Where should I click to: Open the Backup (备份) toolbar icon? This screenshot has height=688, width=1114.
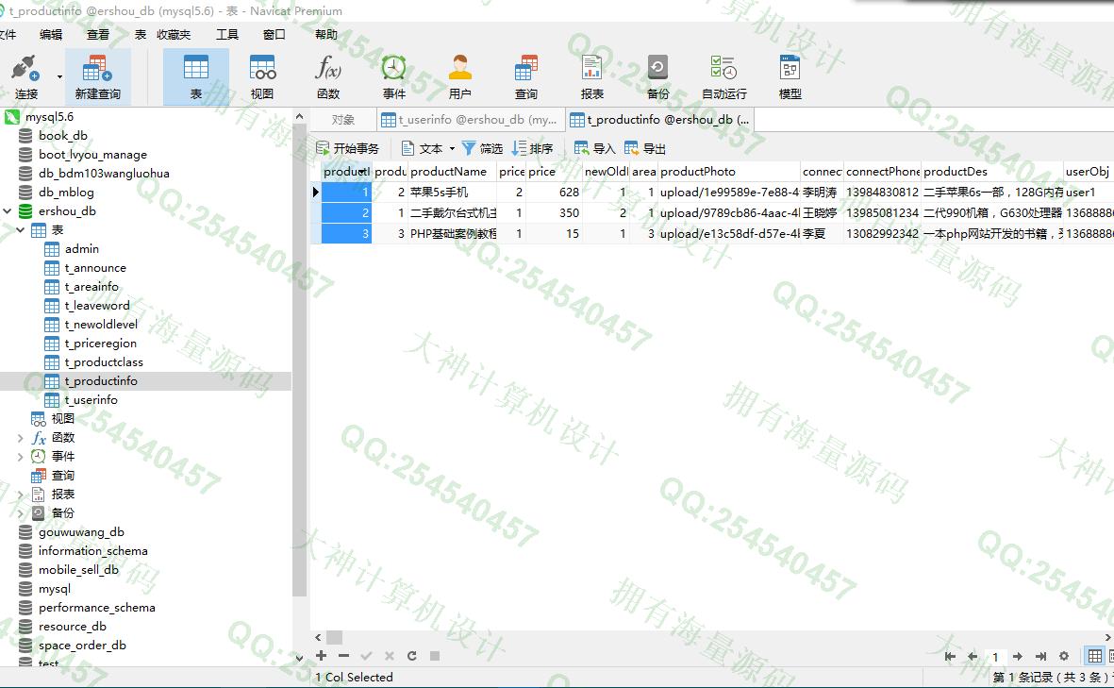[657, 76]
